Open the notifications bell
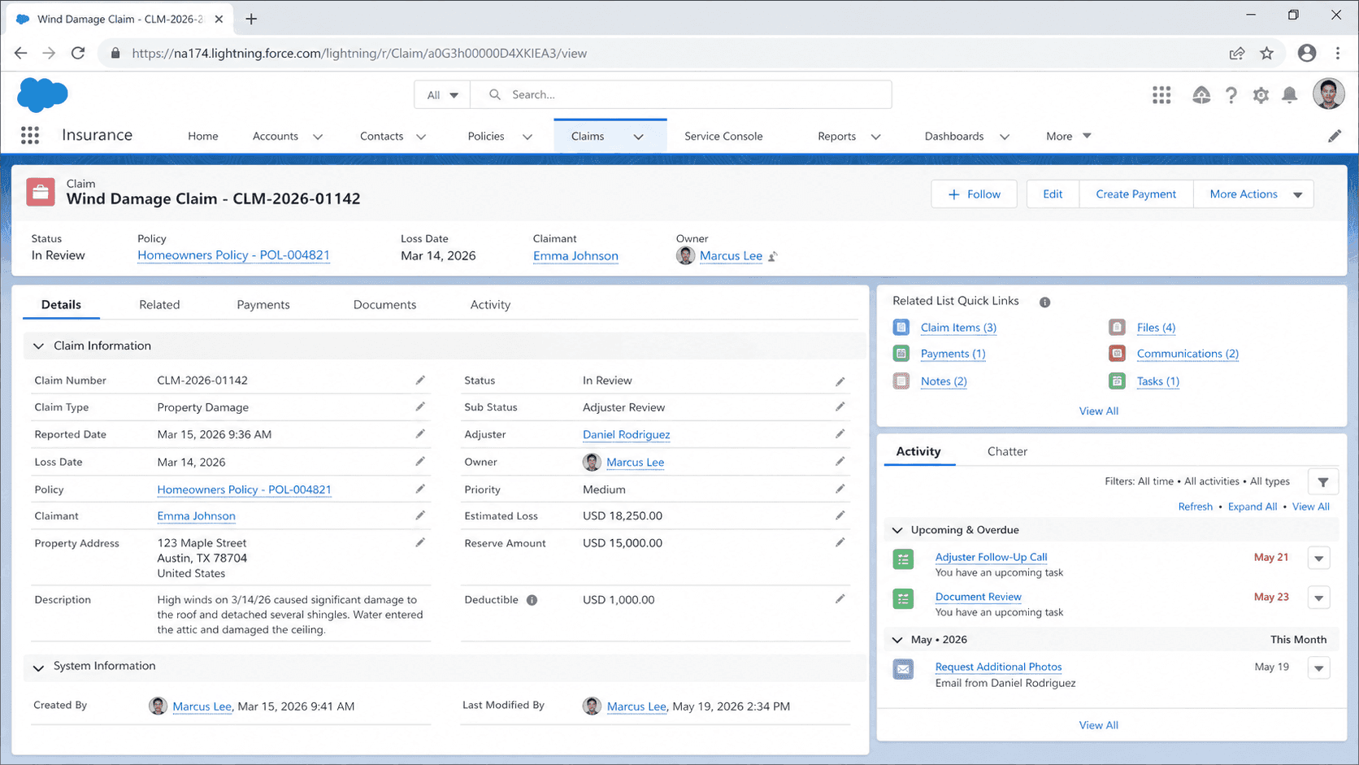The height and width of the screenshot is (765, 1359). coord(1290,95)
